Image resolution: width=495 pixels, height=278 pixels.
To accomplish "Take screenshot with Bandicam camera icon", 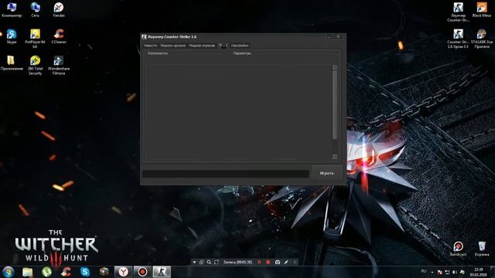I will (x=278, y=263).
